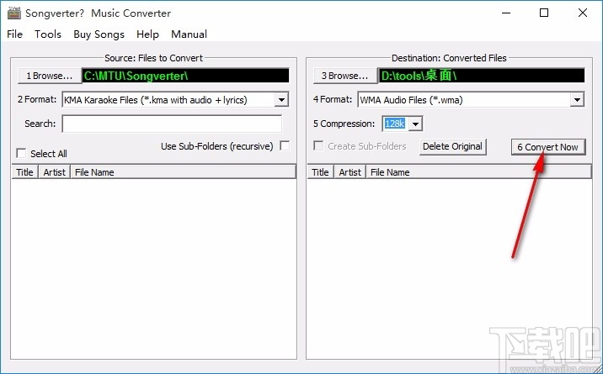Click the 1 Browse source folder button
This screenshot has height=374, width=603.
(49, 76)
